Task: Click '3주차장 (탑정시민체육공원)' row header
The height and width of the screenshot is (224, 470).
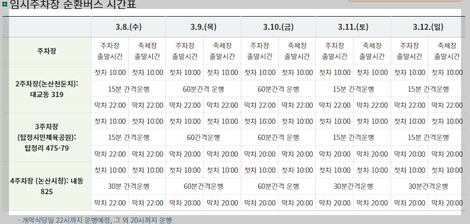Action: tap(47, 138)
